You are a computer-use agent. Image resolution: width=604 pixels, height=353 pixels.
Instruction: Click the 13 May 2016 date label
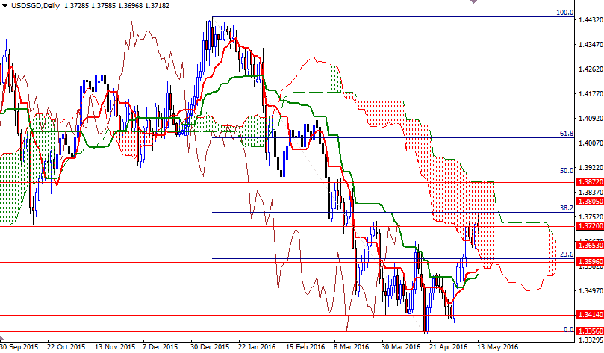pyautogui.click(x=497, y=346)
